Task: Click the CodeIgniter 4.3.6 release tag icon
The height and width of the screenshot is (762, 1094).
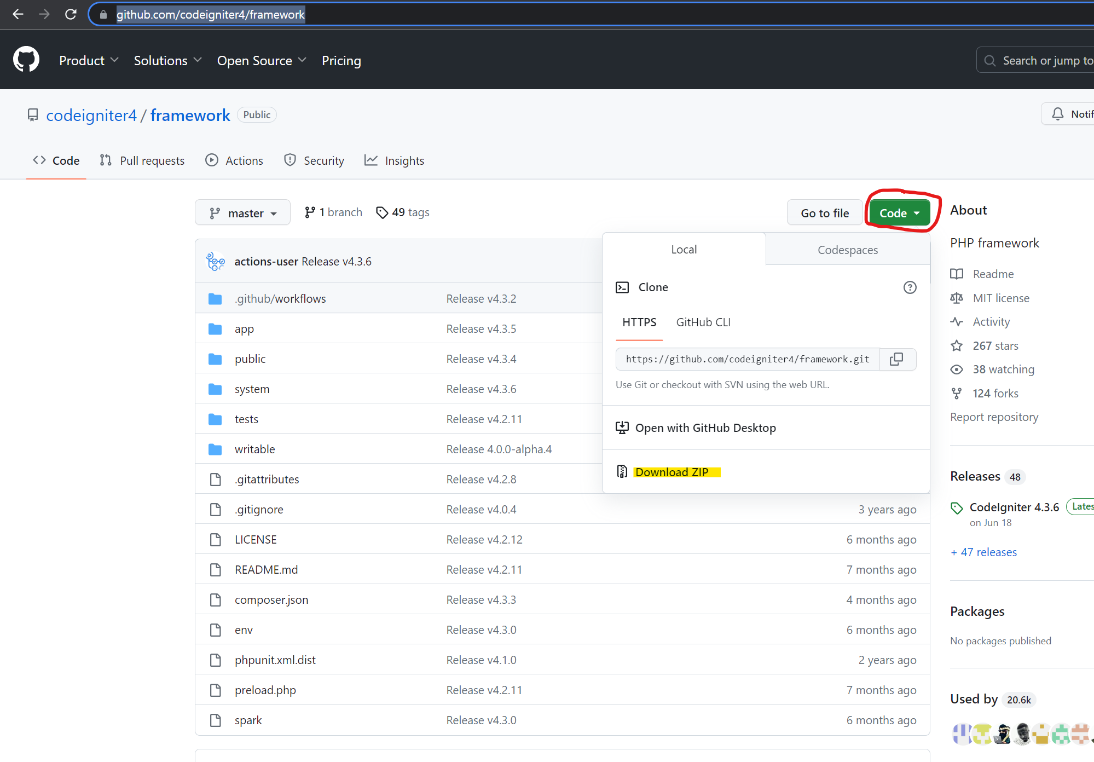Action: click(957, 508)
